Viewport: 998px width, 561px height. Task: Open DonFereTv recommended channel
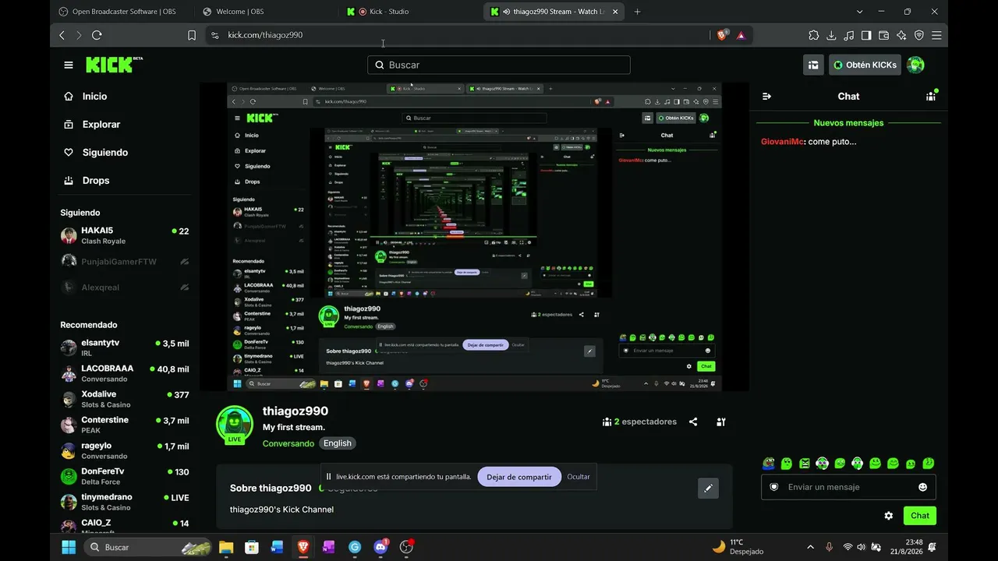125,476
